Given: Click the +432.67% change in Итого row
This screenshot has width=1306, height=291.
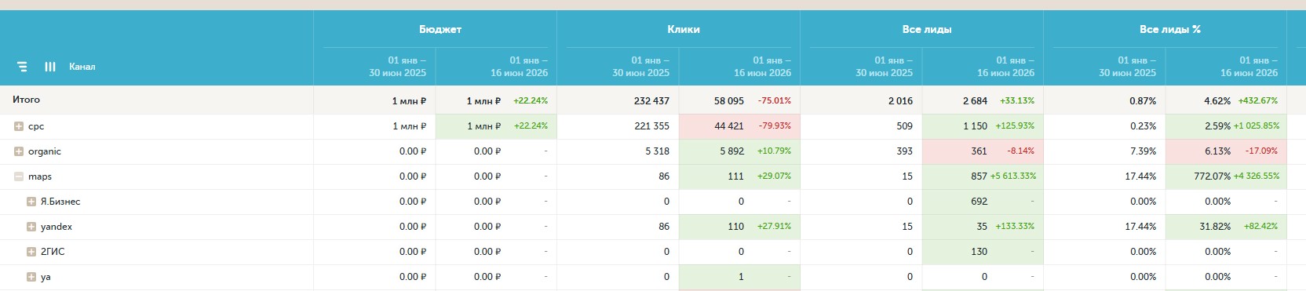Looking at the screenshot, I should [1258, 101].
